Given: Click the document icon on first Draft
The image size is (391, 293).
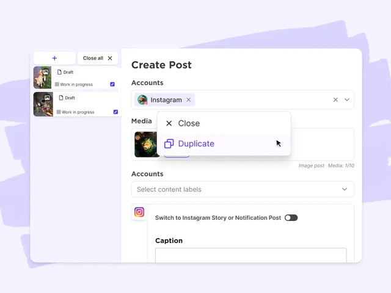Looking at the screenshot, I should tap(59, 72).
